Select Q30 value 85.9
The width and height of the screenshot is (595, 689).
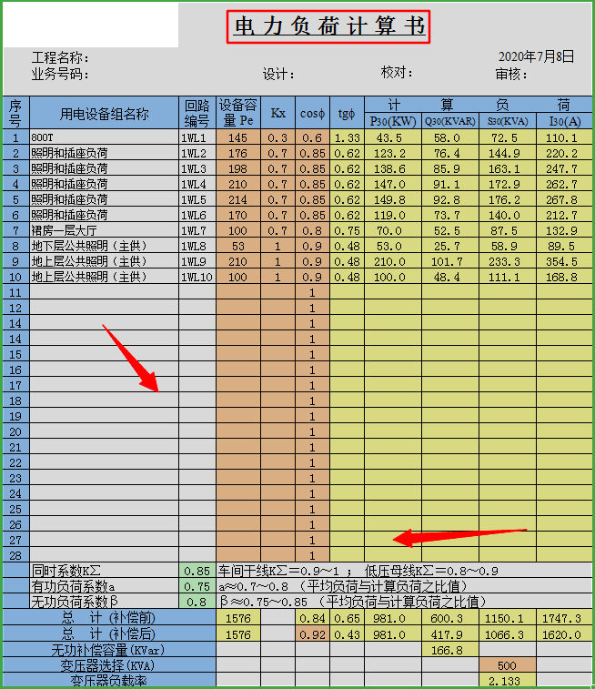pos(450,168)
